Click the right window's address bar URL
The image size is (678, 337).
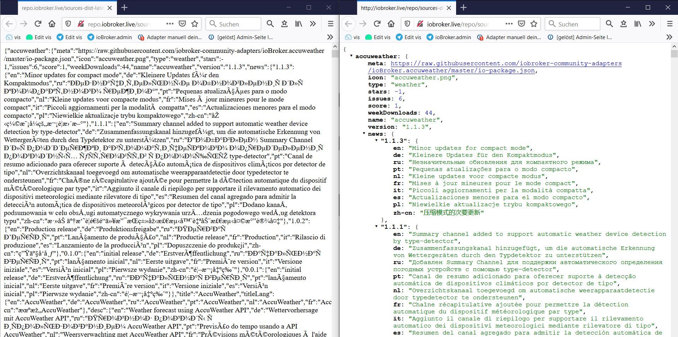coord(458,24)
